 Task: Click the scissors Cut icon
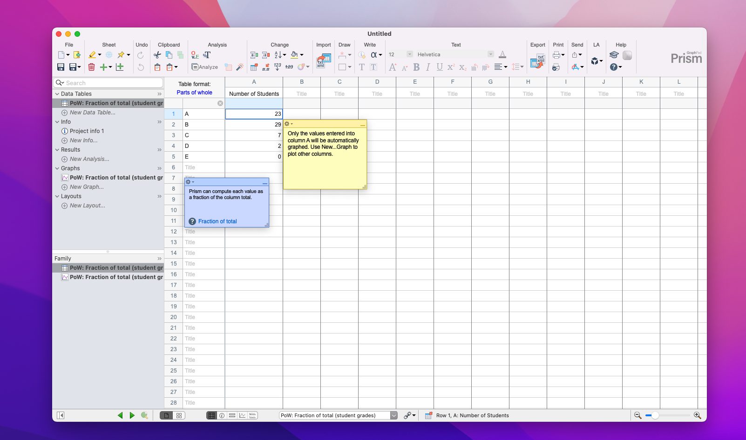(157, 55)
